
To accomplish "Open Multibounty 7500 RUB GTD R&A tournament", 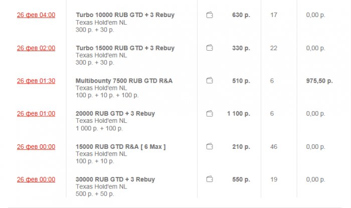I will (124, 81).
